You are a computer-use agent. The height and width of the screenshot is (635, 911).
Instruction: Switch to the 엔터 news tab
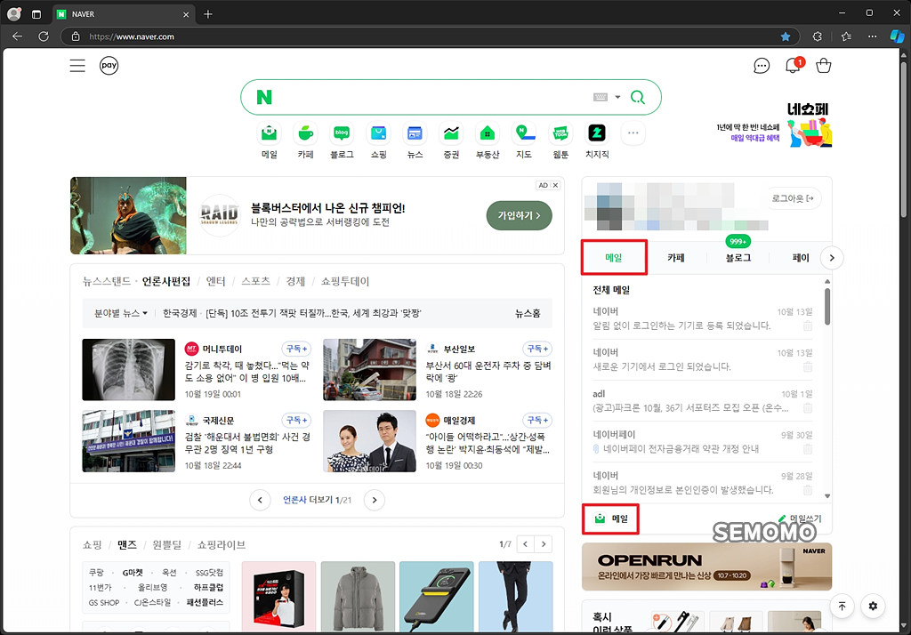point(215,281)
